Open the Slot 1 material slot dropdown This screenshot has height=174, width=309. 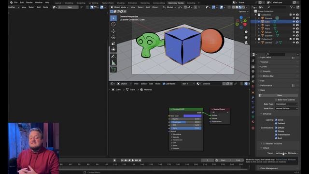(x=188, y=84)
